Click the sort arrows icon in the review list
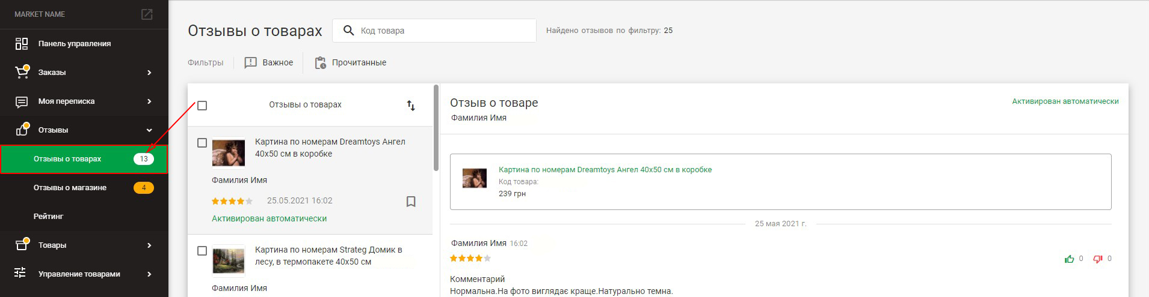The height and width of the screenshot is (297, 1149). pyautogui.click(x=411, y=106)
